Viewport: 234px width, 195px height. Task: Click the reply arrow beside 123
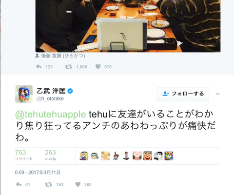pyautogui.click(x=39, y=67)
